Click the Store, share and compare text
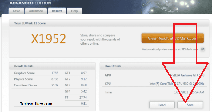The height and width of the screenshot is (112, 212). coord(100,39)
